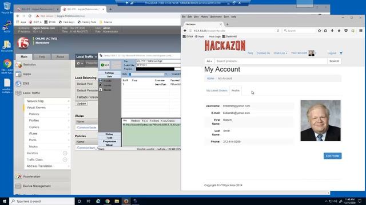Open Apps shortcut in Chrome bookmarks bar

pos(21,22)
